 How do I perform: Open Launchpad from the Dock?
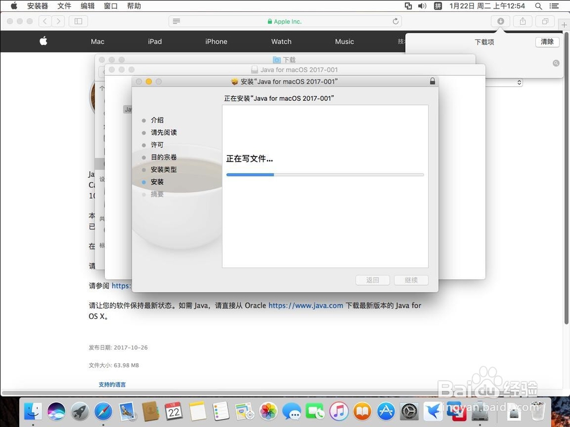coord(80,411)
